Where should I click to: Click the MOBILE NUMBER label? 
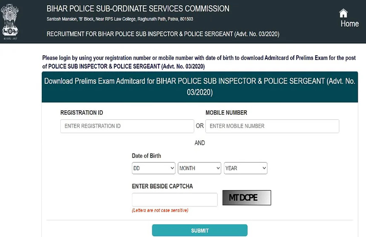tap(226, 113)
